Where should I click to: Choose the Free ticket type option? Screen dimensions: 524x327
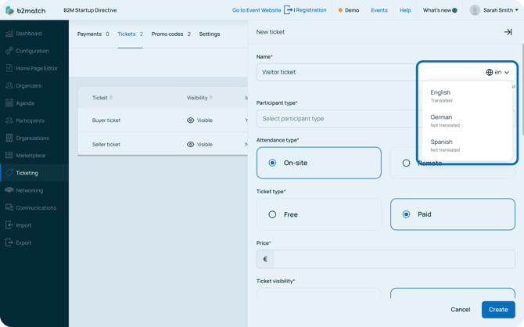pyautogui.click(x=272, y=214)
